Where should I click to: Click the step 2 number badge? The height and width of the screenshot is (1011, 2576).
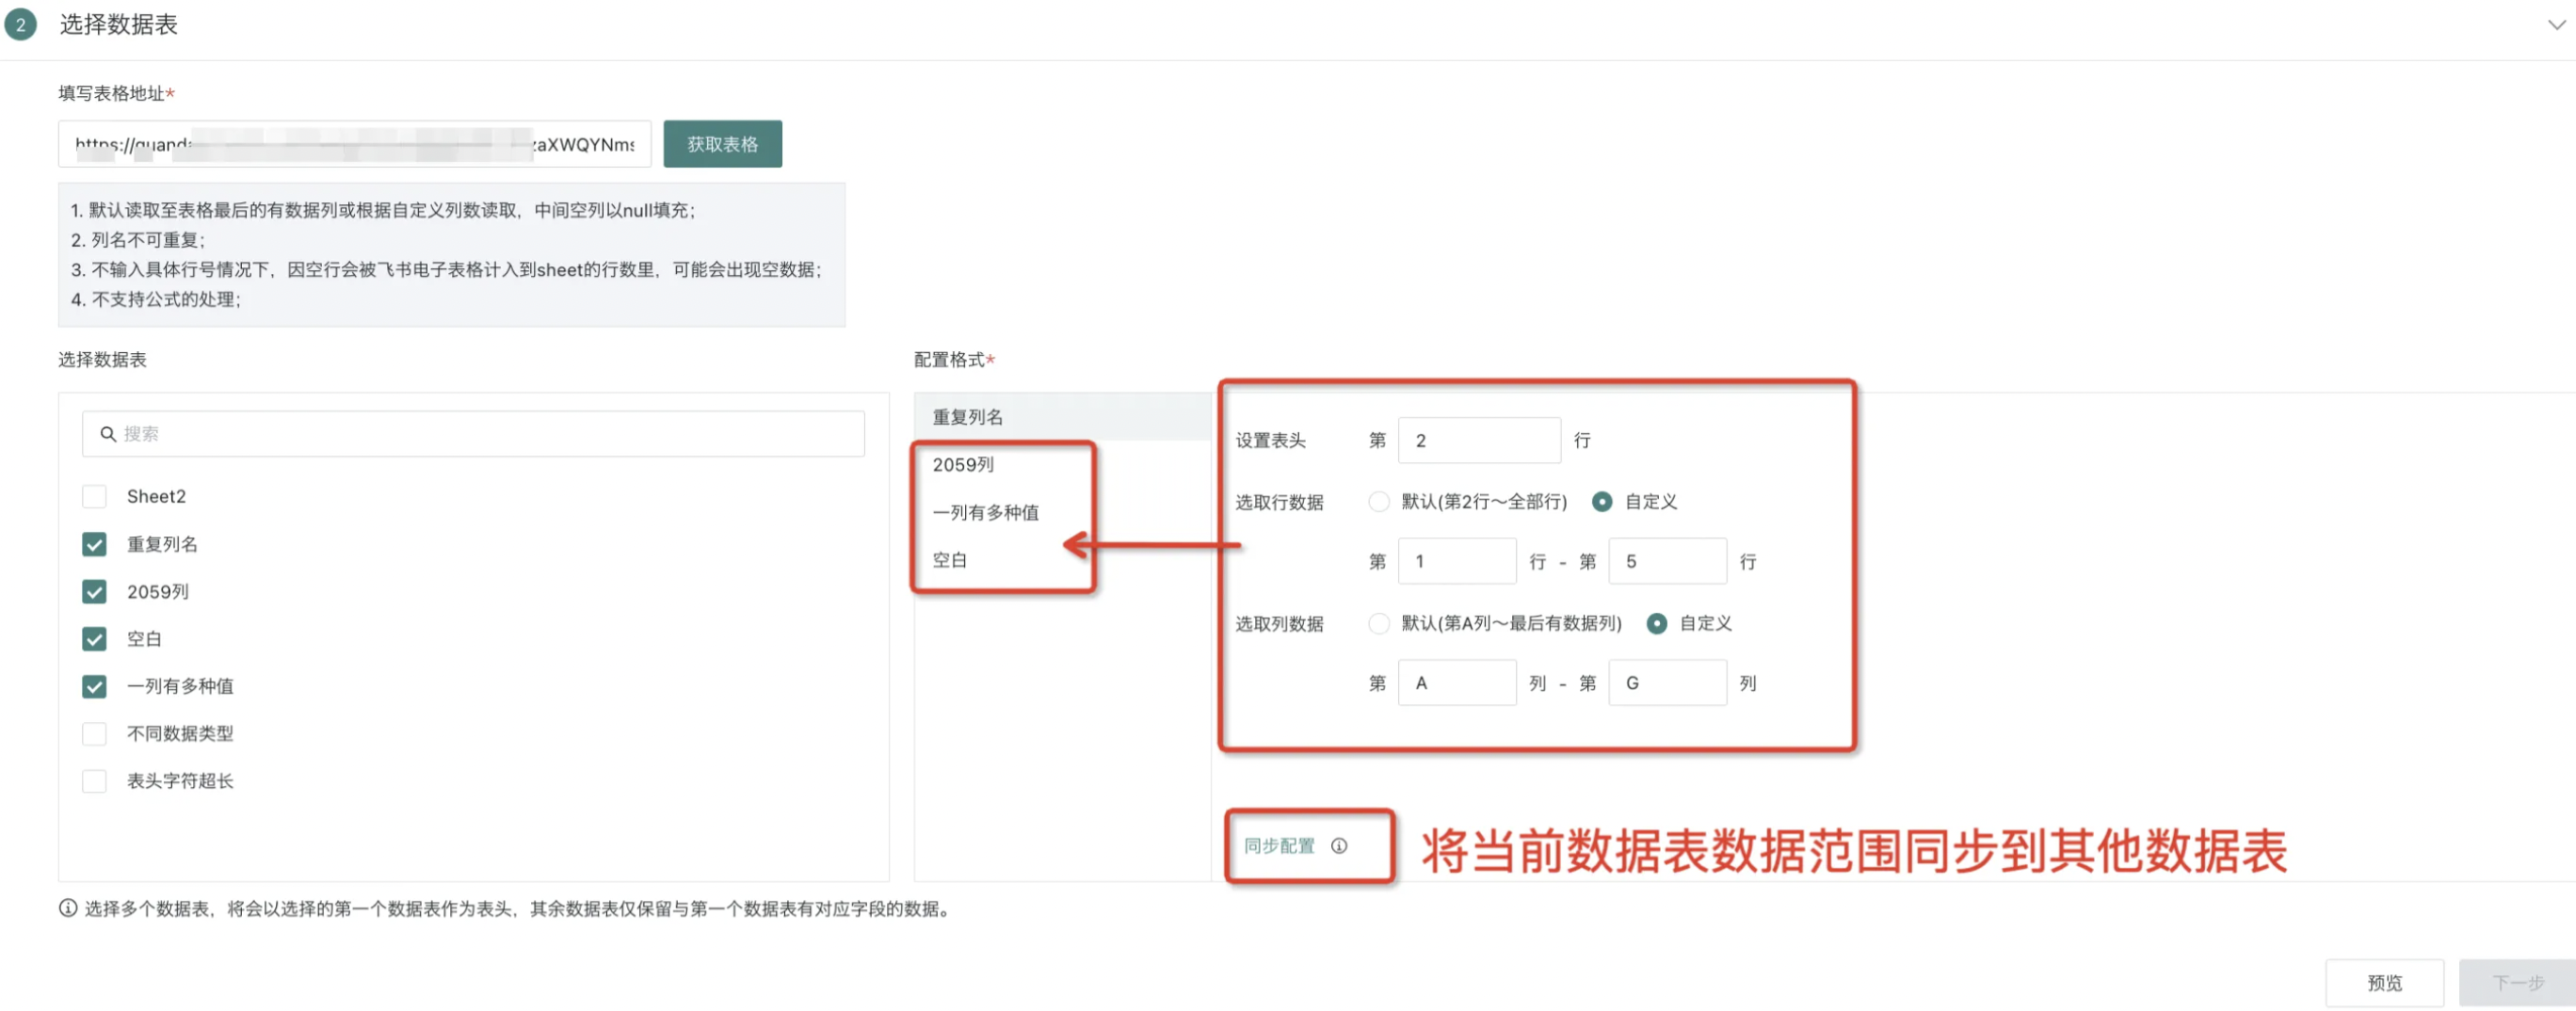[21, 25]
